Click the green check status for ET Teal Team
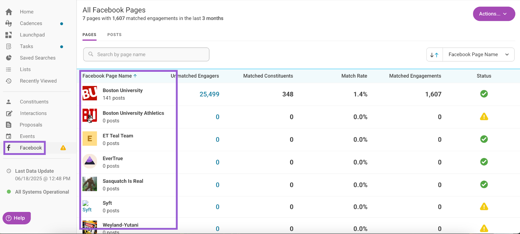Image resolution: width=520 pixels, height=234 pixels. [484, 139]
